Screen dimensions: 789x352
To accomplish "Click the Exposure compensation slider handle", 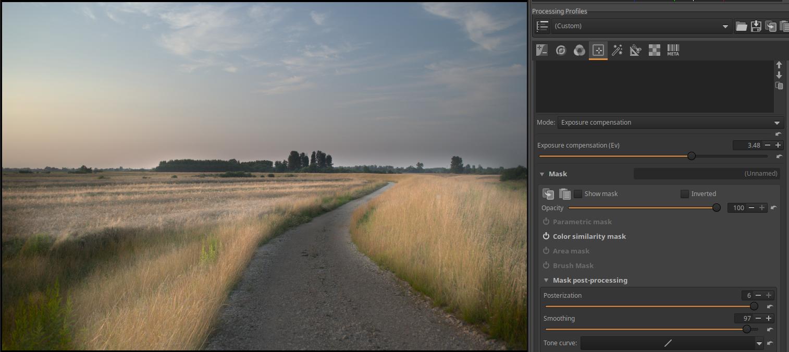I will [692, 156].
